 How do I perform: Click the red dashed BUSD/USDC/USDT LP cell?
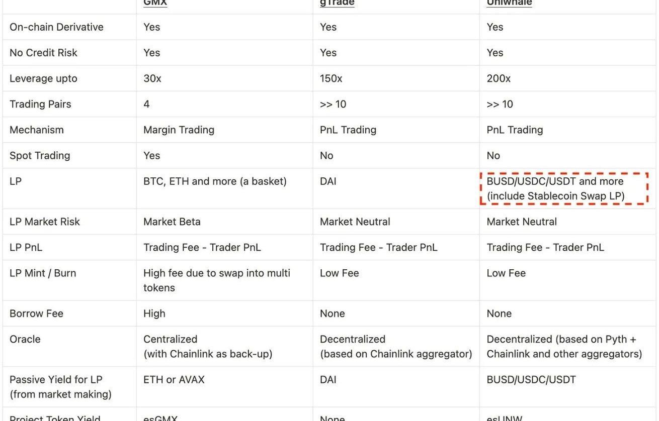click(x=563, y=188)
